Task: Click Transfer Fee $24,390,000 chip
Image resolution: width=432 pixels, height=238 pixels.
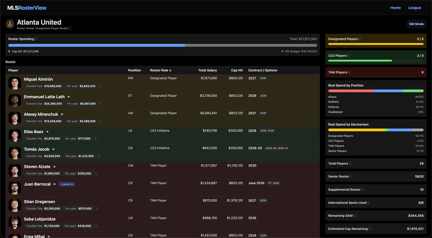Action: click(x=44, y=104)
